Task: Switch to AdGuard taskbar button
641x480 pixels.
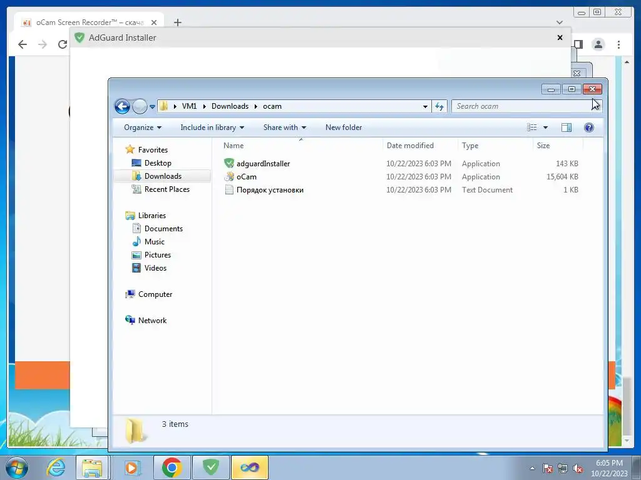Action: click(211, 467)
